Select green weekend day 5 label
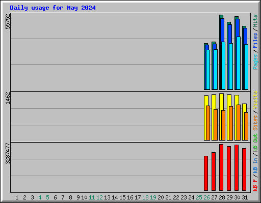The height and width of the screenshot is (203, 261). 47,197
